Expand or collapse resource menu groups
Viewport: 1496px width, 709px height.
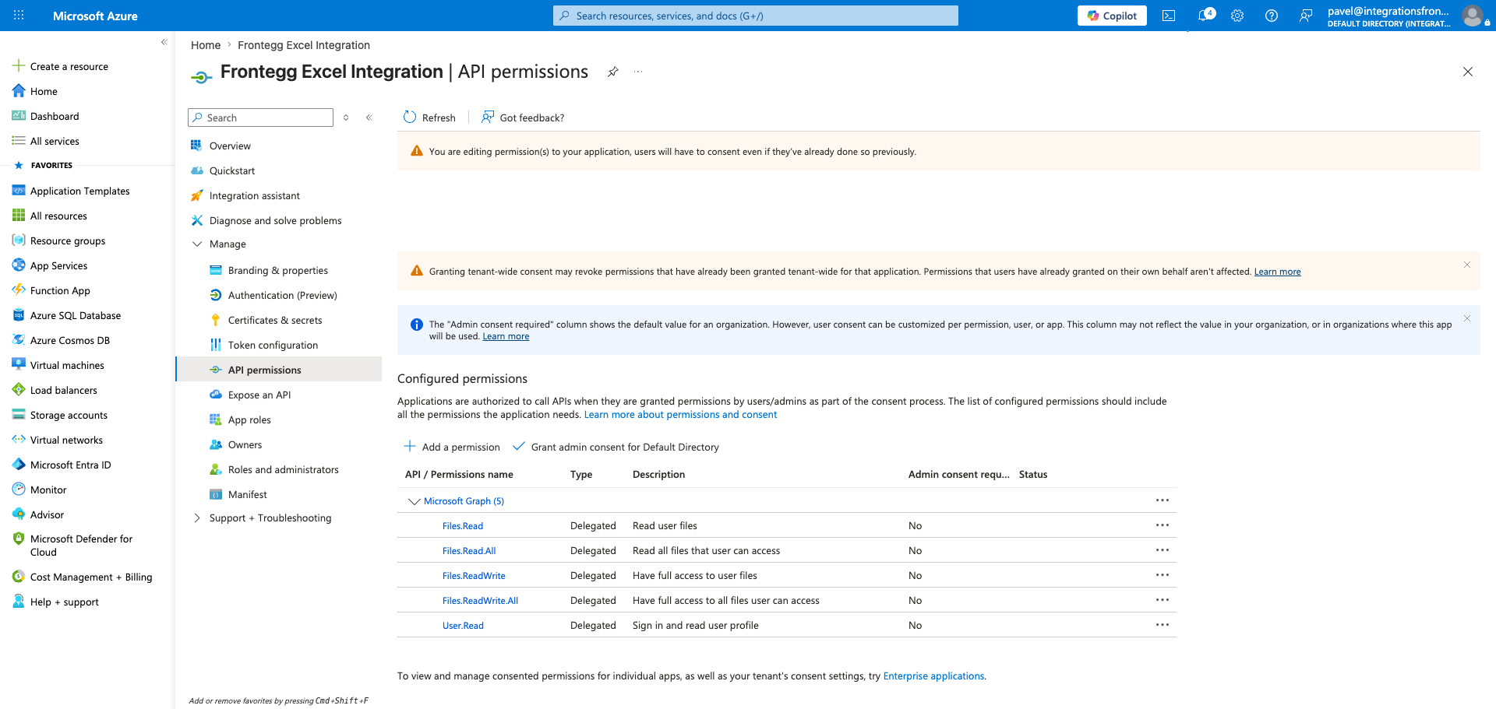click(x=346, y=118)
